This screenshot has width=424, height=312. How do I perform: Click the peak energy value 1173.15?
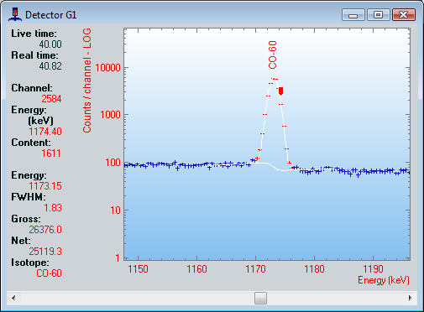click(45, 186)
